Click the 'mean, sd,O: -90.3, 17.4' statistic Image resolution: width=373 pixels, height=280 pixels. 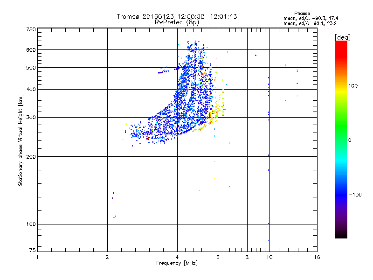pyautogui.click(x=311, y=19)
